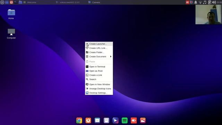Open the file manager folder icon in top panel
Image resolution: width=222 pixels, height=125 pixels.
click(20, 2)
